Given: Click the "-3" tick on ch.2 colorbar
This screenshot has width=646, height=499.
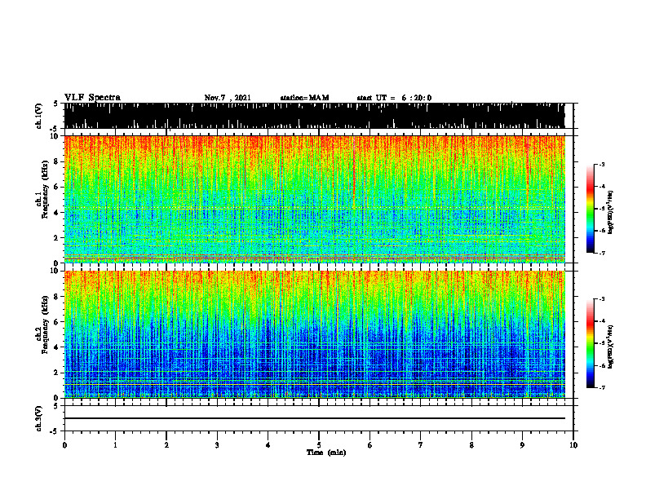Looking at the screenshot, I should point(602,299).
